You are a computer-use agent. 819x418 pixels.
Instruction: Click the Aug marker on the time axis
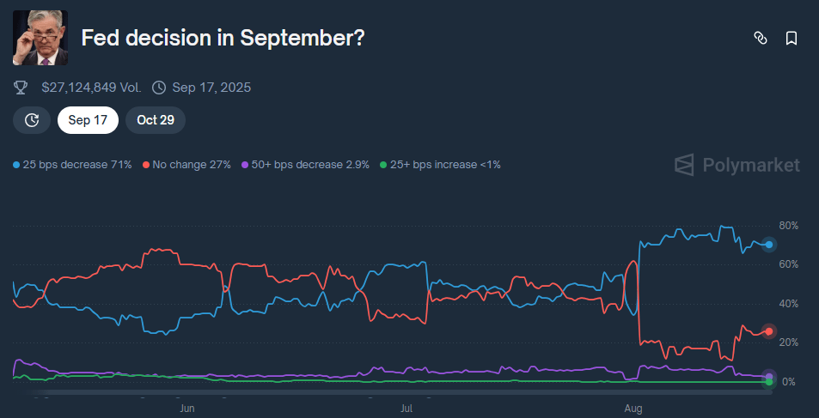[633, 409]
